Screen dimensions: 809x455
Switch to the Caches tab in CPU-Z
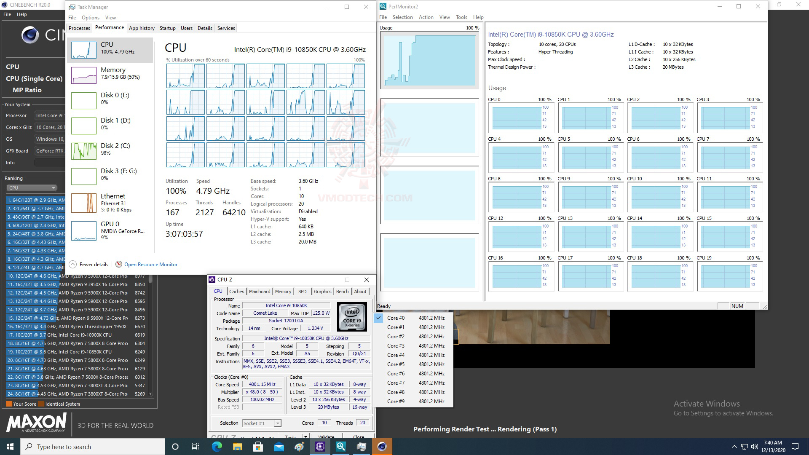[236, 292]
